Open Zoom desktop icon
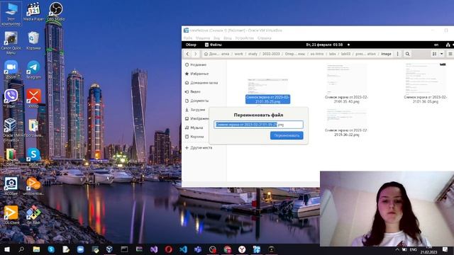 [x=11, y=69]
